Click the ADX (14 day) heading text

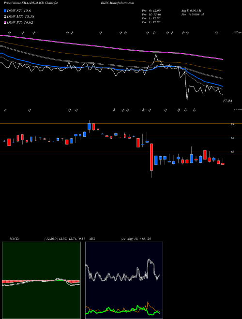point(120,239)
